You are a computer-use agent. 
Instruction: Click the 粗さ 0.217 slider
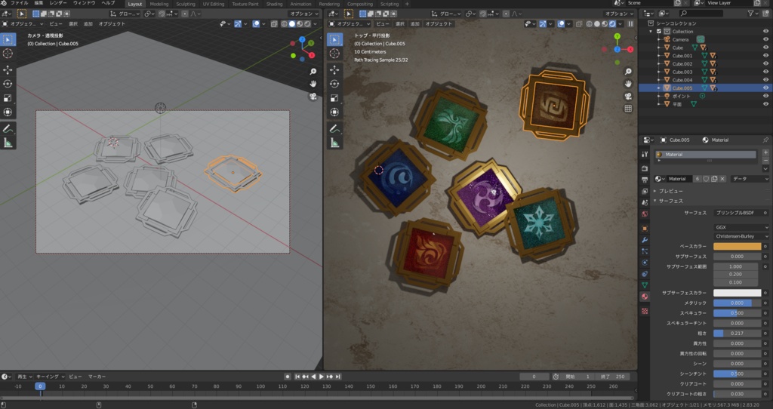coord(737,334)
